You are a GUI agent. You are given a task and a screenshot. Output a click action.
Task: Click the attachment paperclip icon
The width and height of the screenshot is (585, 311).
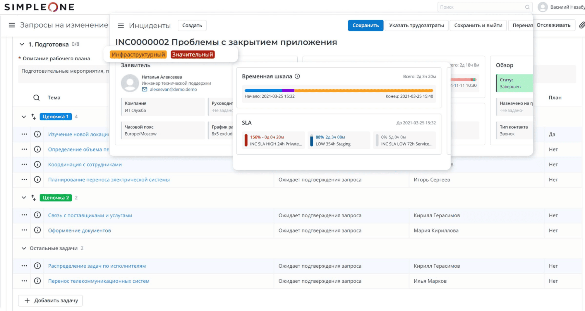(x=582, y=25)
